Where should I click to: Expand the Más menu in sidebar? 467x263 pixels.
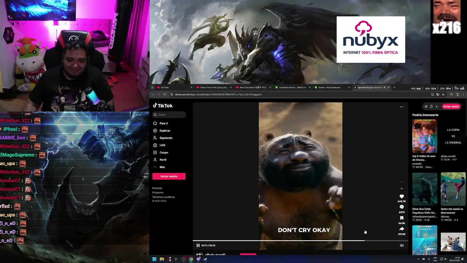click(x=159, y=167)
